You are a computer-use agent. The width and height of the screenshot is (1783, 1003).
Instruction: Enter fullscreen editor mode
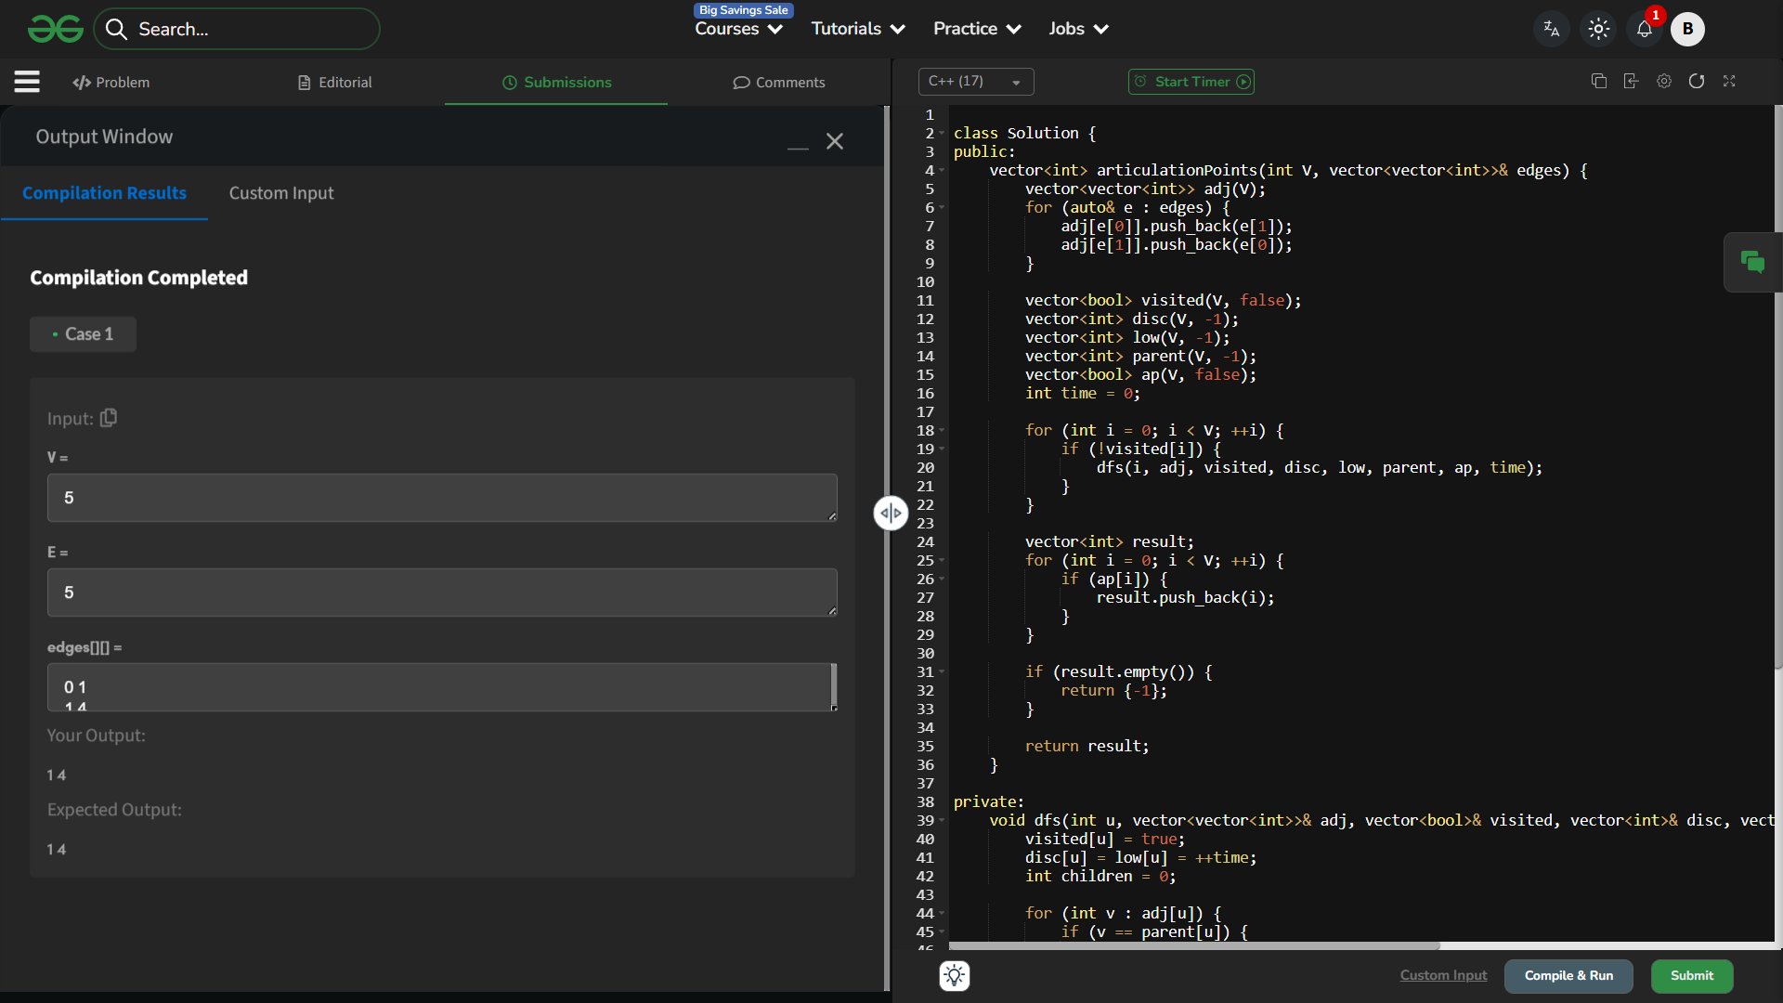tap(1728, 81)
